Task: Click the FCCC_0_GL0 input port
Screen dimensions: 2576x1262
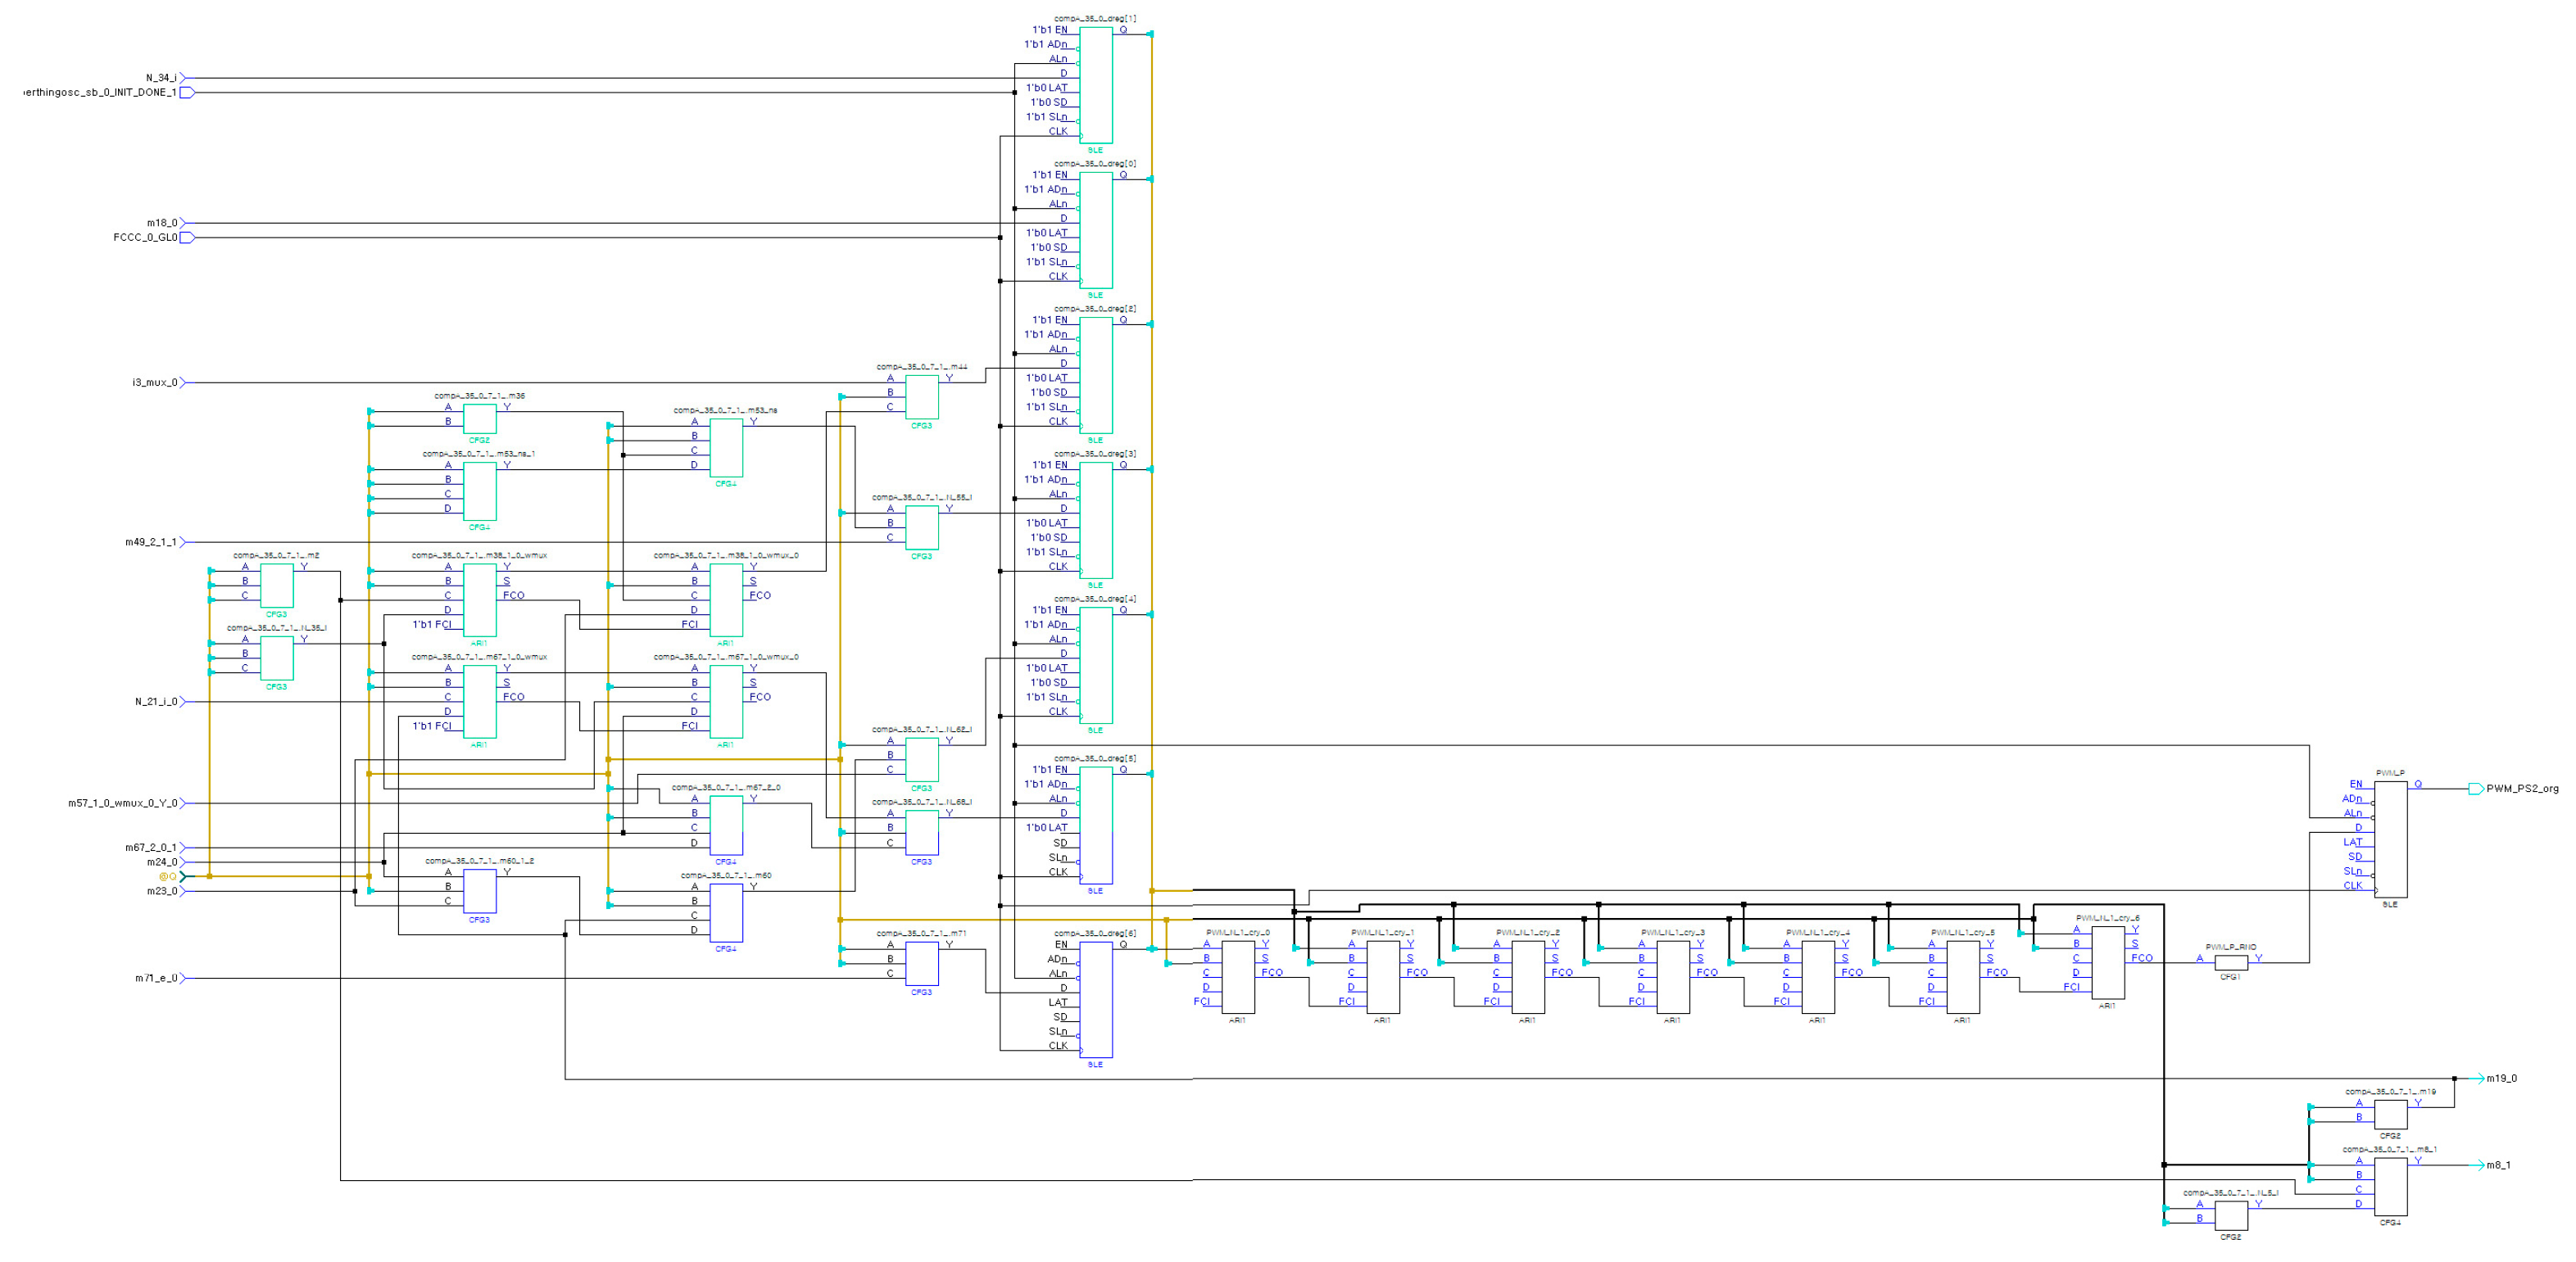Action: coord(187,237)
